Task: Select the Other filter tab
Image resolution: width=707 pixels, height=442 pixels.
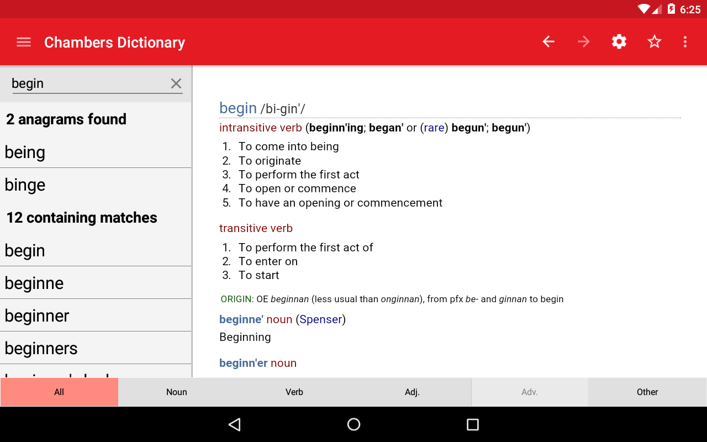Action: [x=647, y=392]
